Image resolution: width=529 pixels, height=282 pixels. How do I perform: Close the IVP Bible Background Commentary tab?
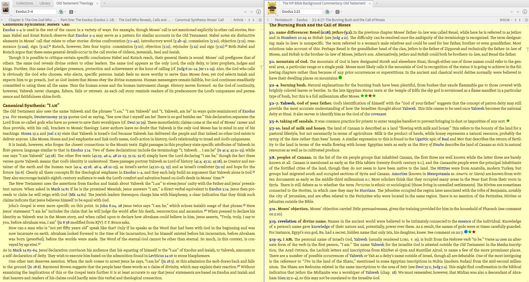pos(370,4)
